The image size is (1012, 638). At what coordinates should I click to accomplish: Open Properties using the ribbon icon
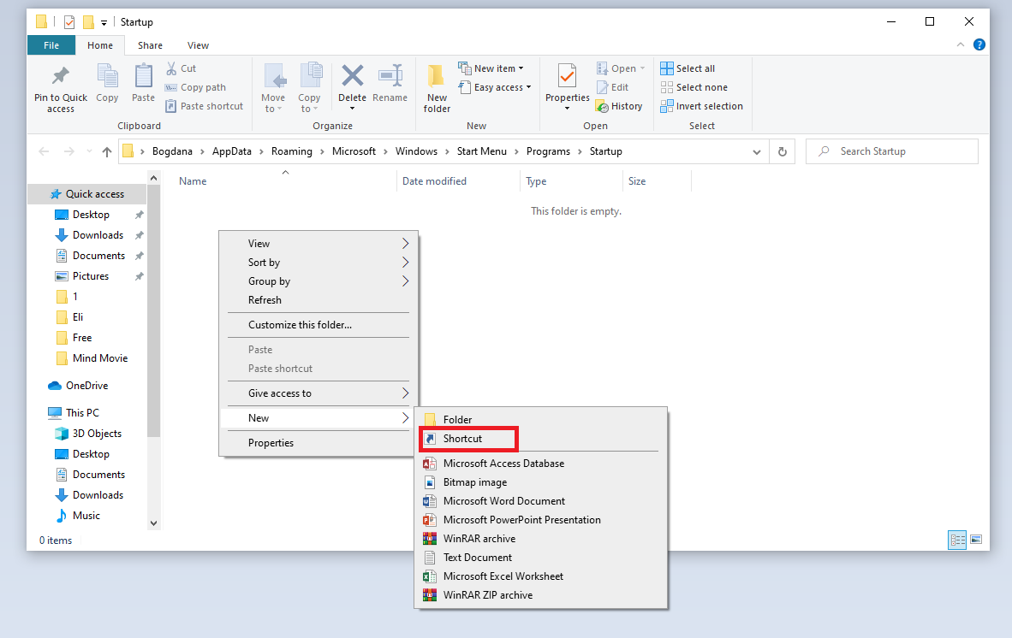(x=567, y=81)
